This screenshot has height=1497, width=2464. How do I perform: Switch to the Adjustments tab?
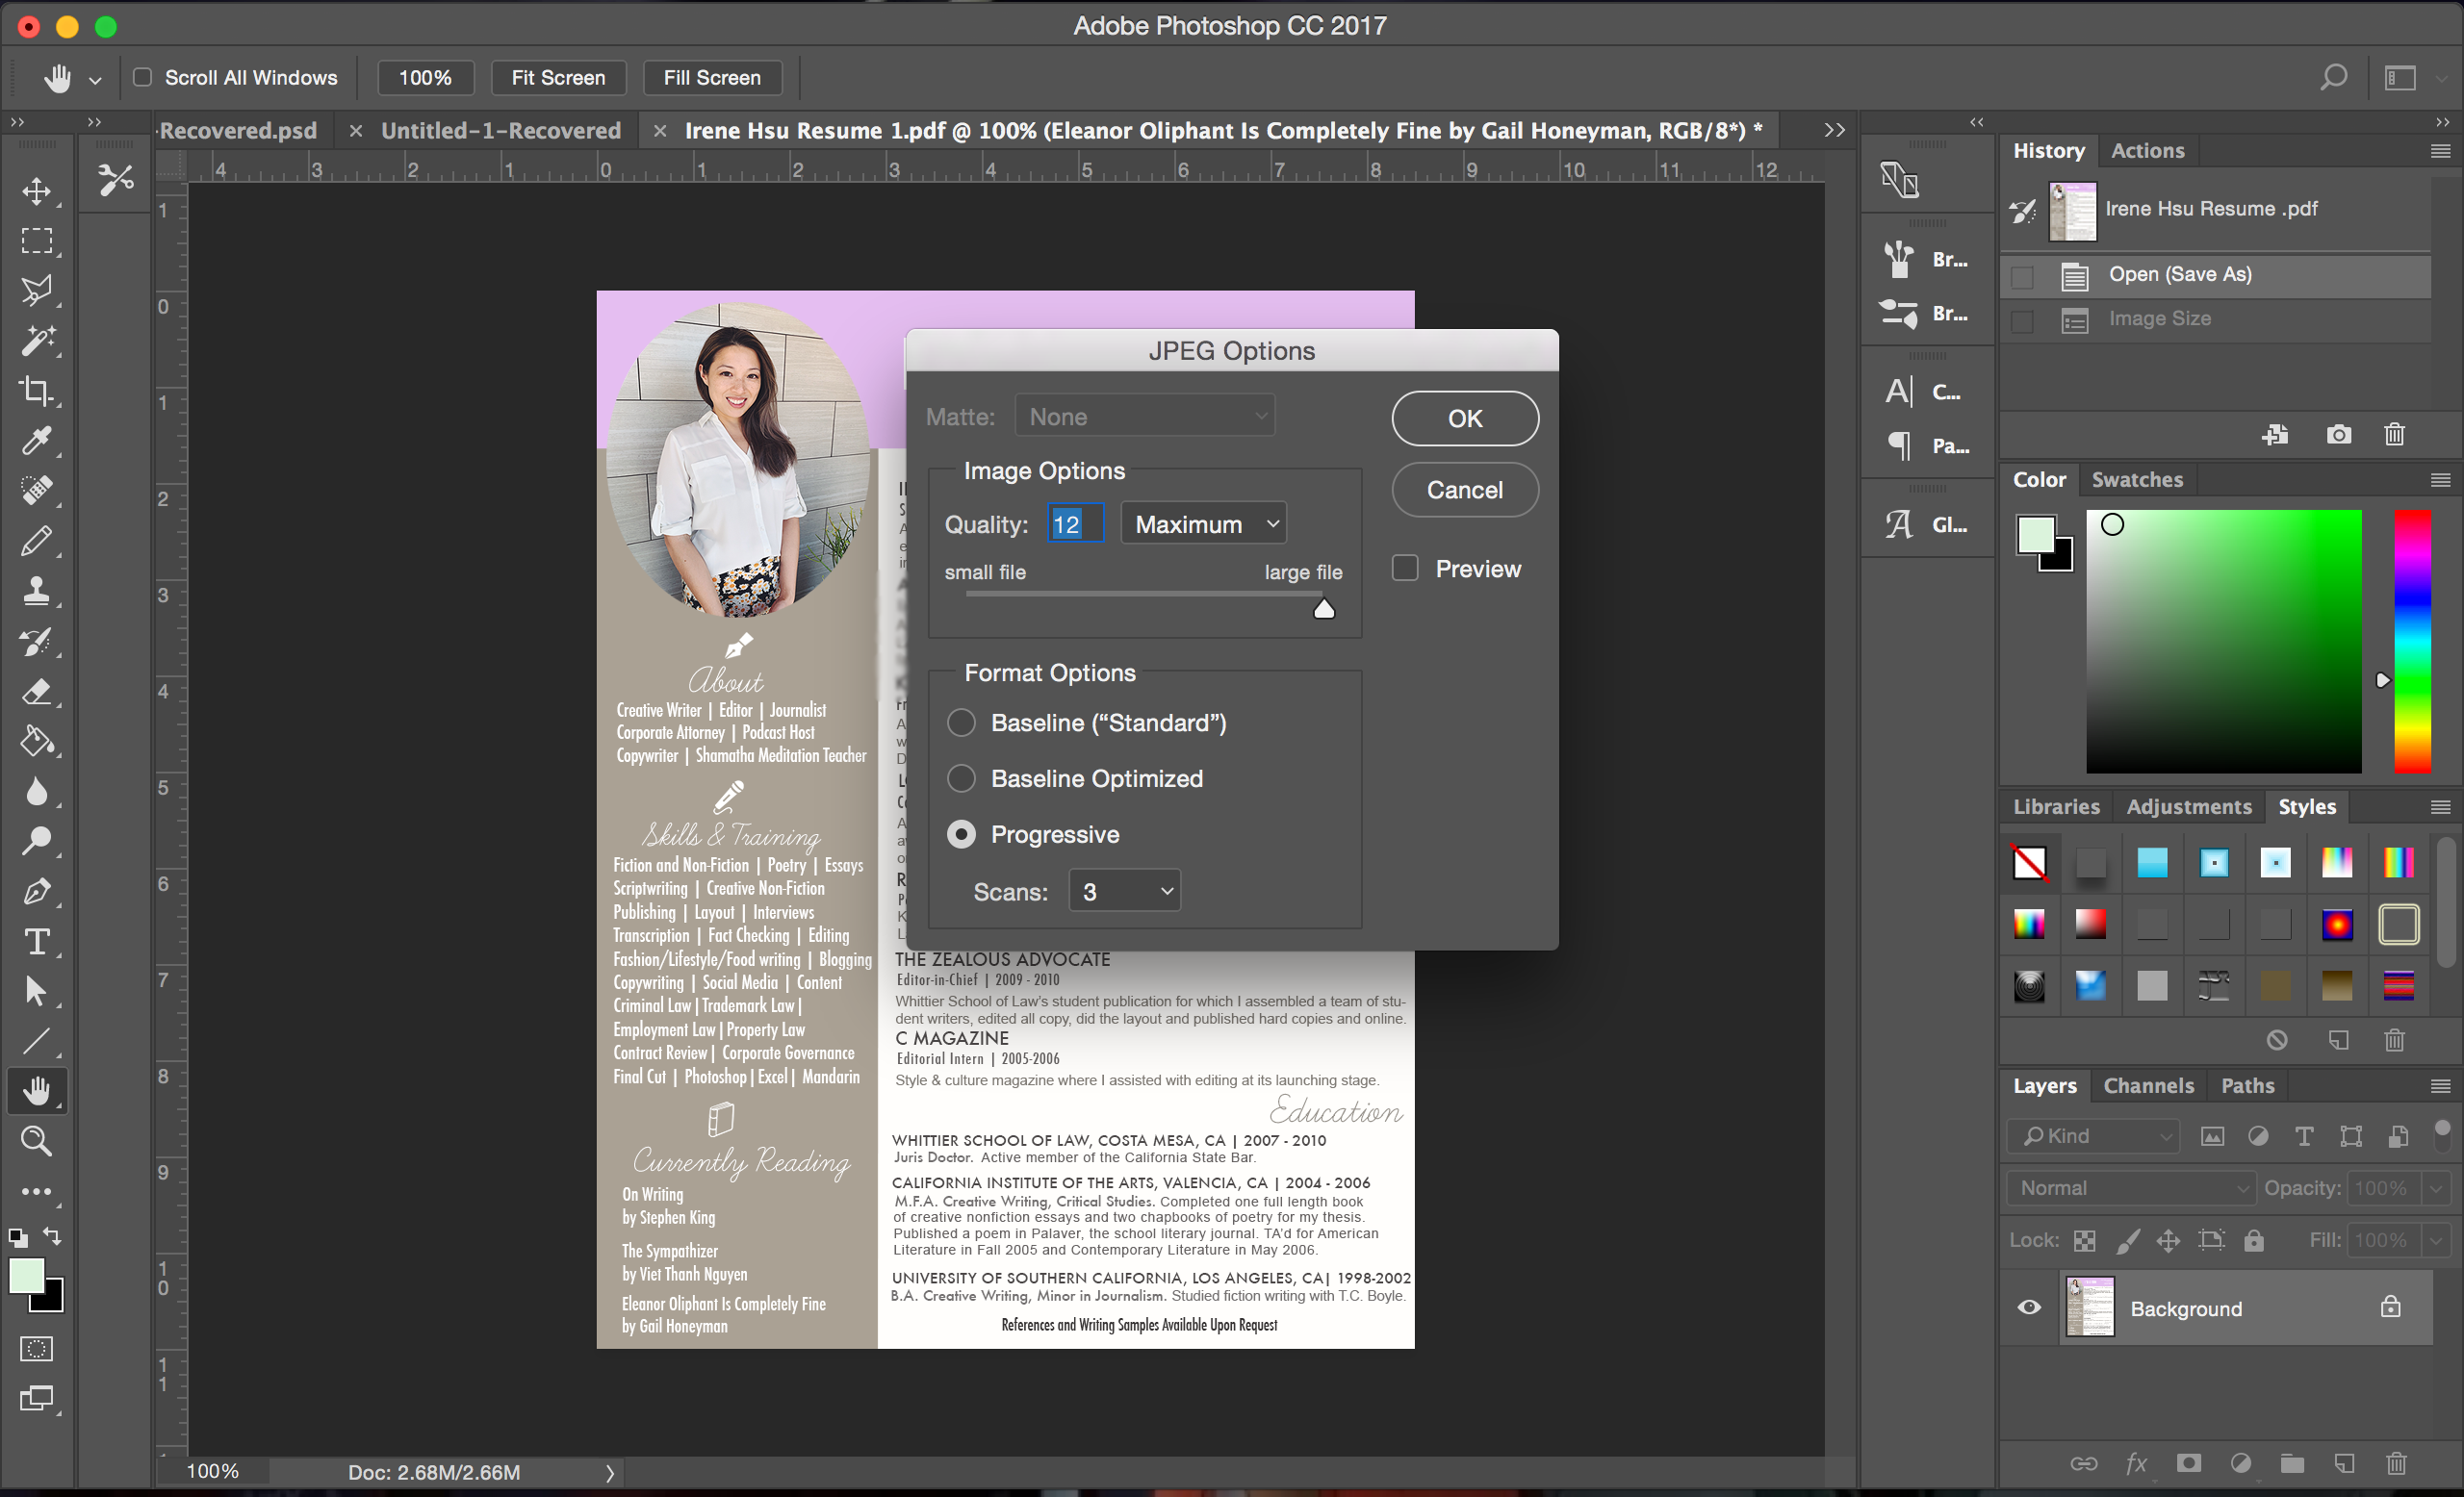pyautogui.click(x=2188, y=806)
